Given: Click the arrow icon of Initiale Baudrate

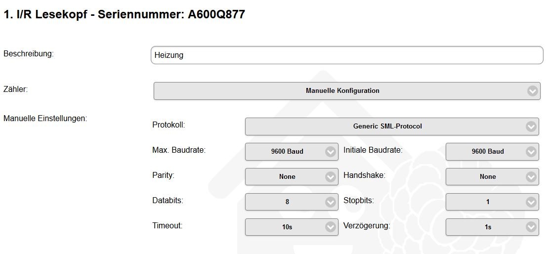Looking at the screenshot, I should tap(531, 152).
